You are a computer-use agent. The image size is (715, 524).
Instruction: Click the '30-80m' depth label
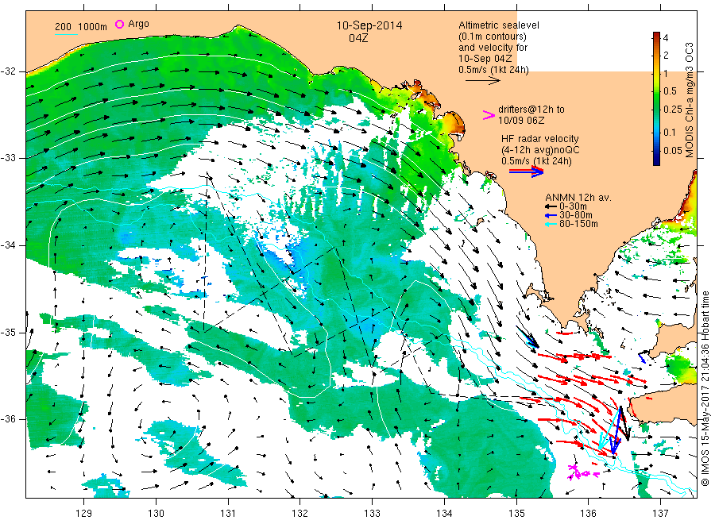point(576,215)
